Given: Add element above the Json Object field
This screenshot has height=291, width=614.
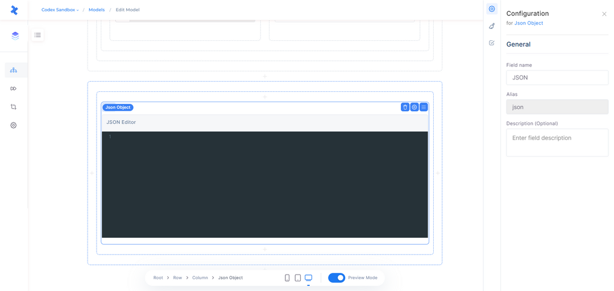Looking at the screenshot, I should pyautogui.click(x=265, y=96).
